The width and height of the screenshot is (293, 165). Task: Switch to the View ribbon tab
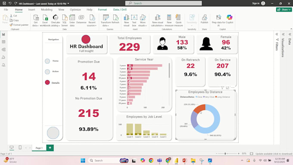click(x=61, y=9)
